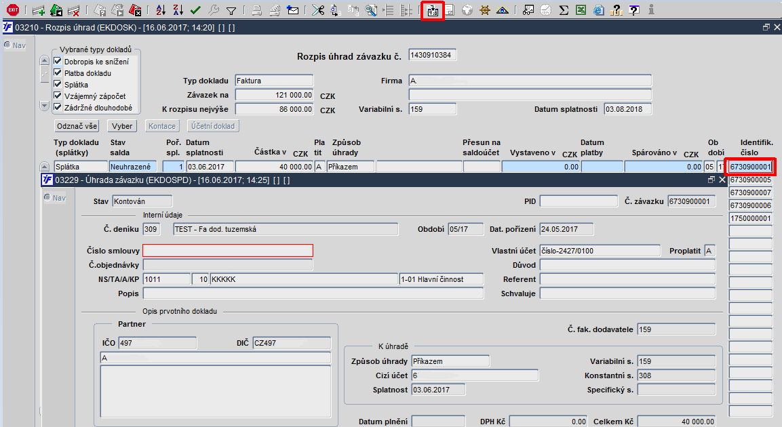Click the Účetní doklad button

[x=213, y=126]
